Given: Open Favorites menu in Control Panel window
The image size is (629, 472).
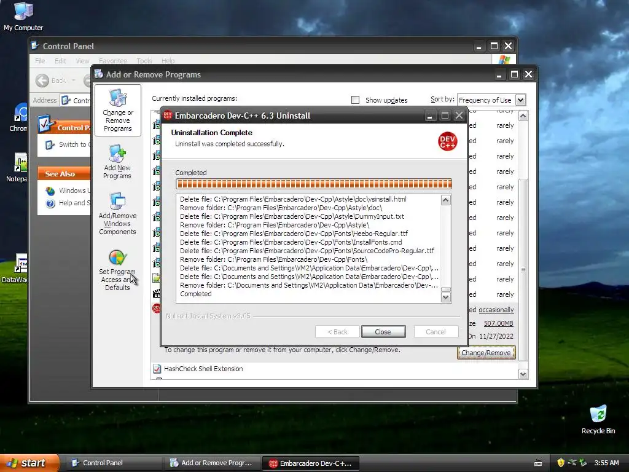Looking at the screenshot, I should coord(113,61).
